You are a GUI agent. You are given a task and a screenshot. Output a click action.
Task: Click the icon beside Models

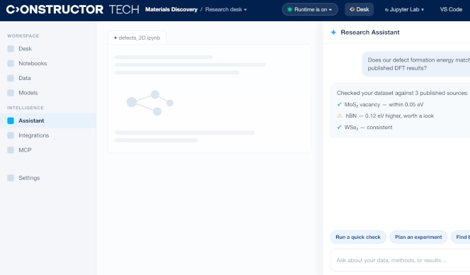click(x=11, y=93)
